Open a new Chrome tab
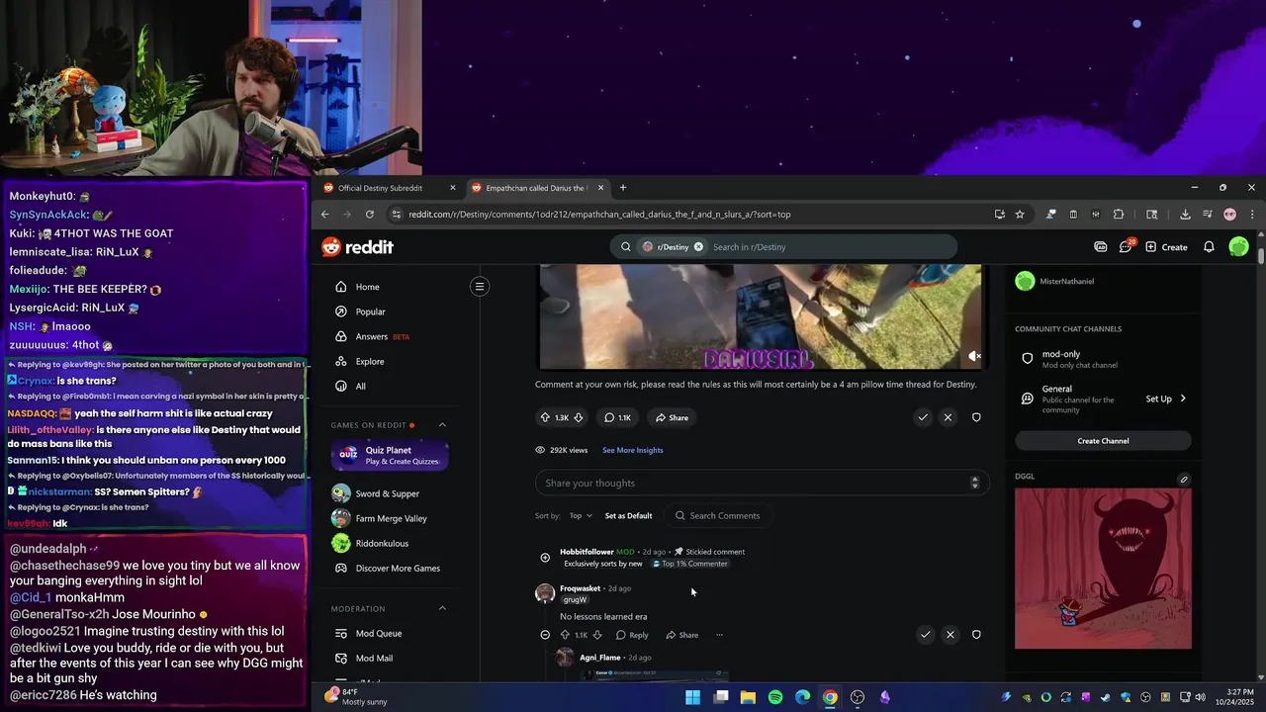1266x712 pixels. 622,188
